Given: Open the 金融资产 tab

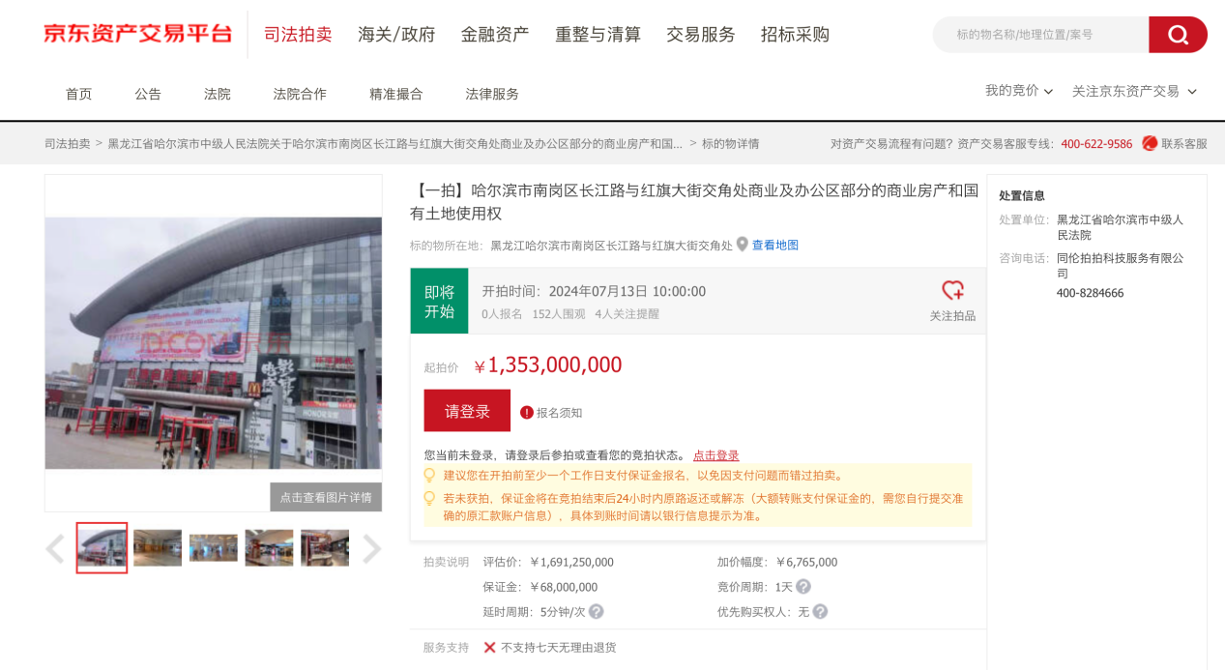Looking at the screenshot, I should coord(495,35).
